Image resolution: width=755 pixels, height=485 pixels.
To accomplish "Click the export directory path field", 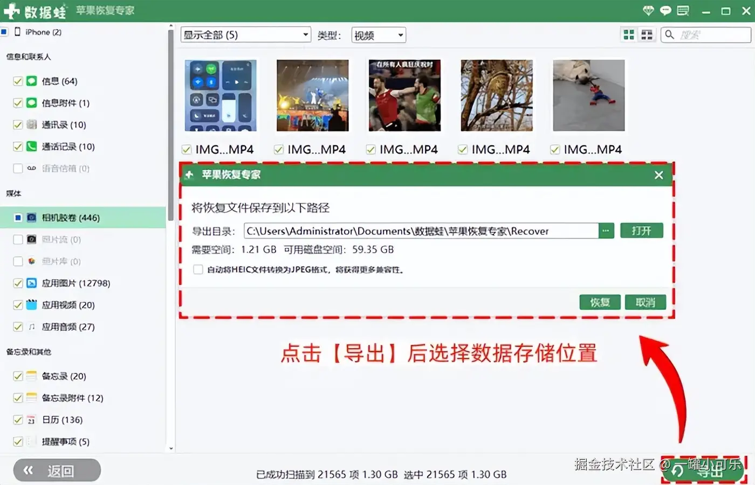I will tap(421, 231).
